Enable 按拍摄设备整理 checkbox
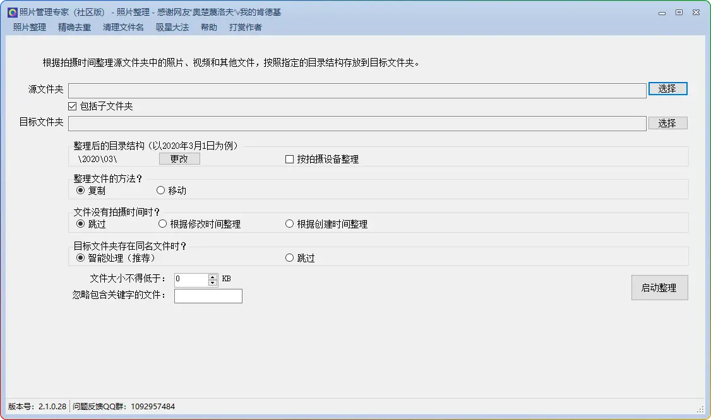 [290, 160]
